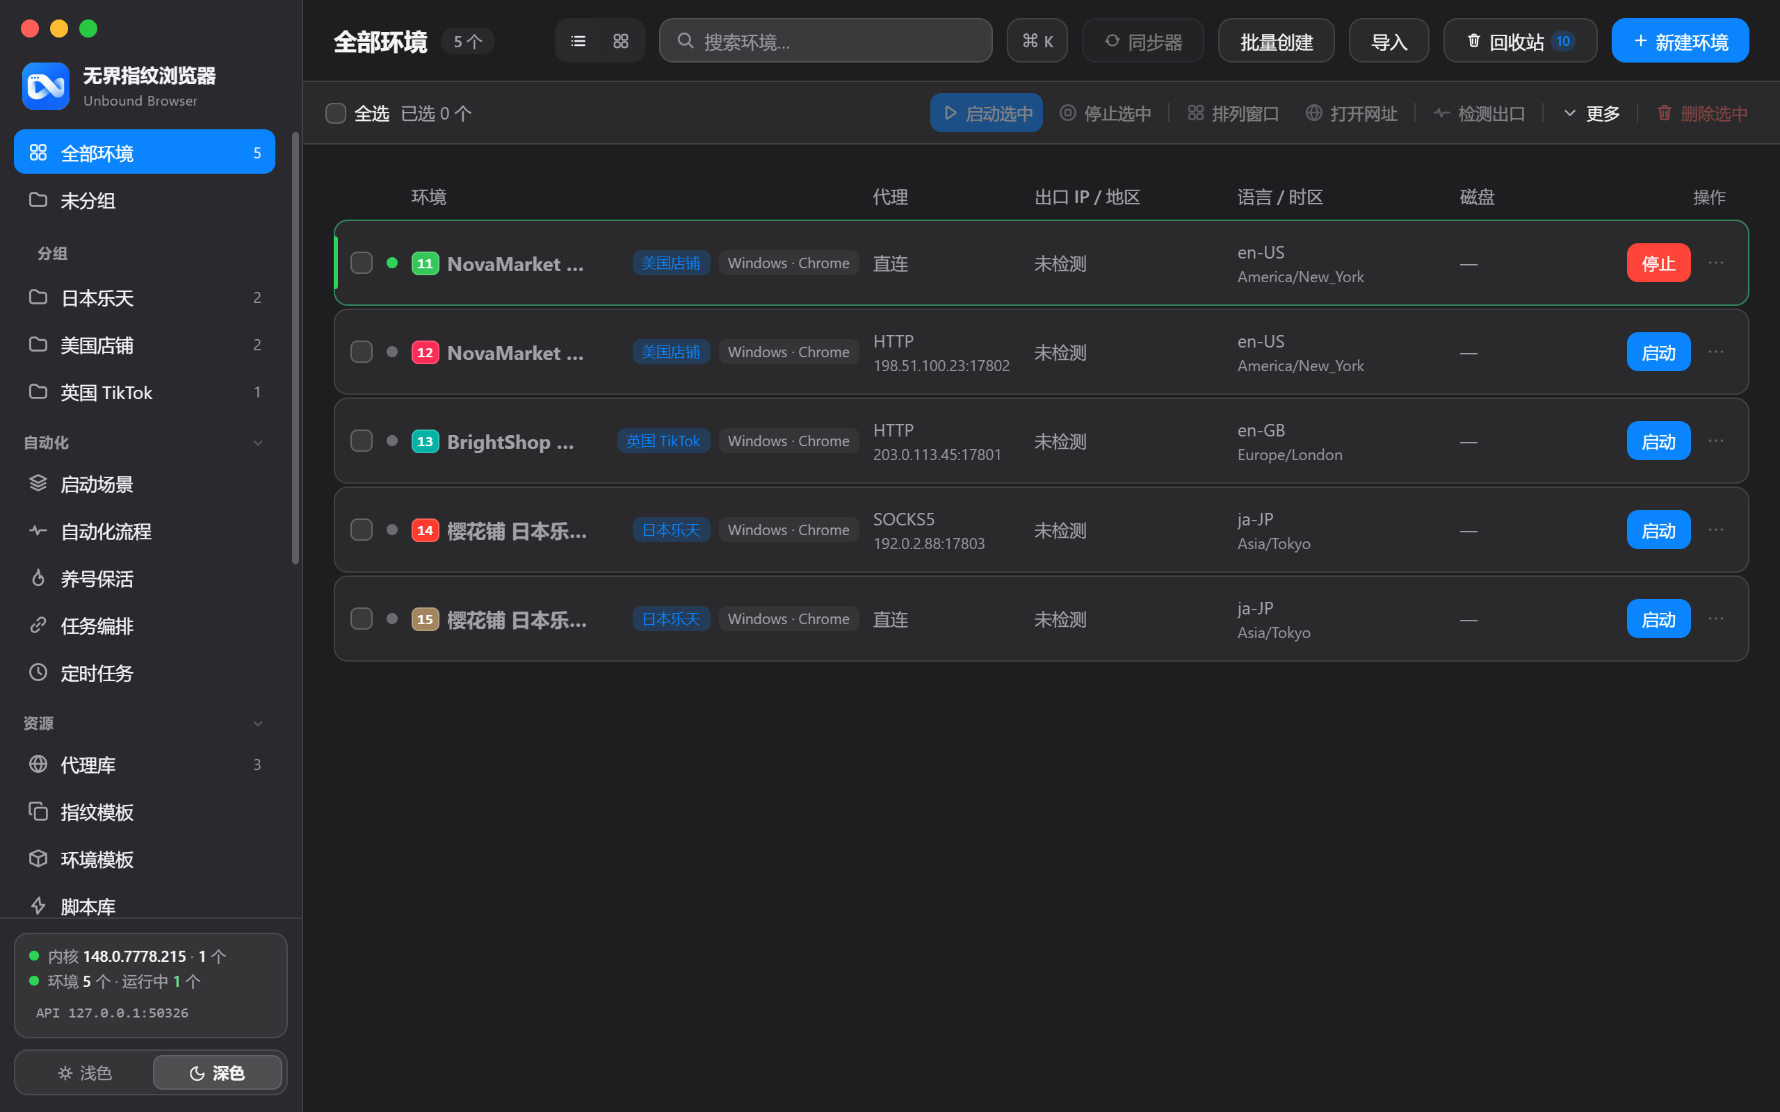Open more options for environment 11
The image size is (1780, 1112).
pos(1716,263)
